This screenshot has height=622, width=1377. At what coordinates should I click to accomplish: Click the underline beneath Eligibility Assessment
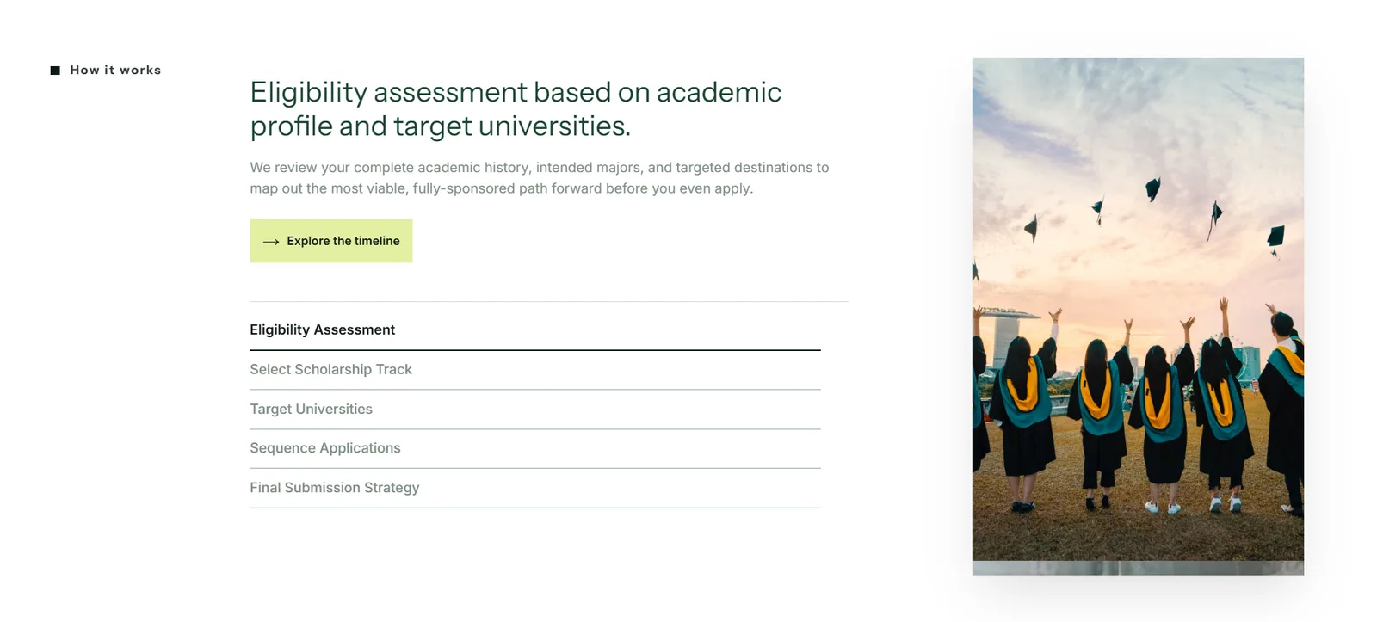pyautogui.click(x=535, y=350)
